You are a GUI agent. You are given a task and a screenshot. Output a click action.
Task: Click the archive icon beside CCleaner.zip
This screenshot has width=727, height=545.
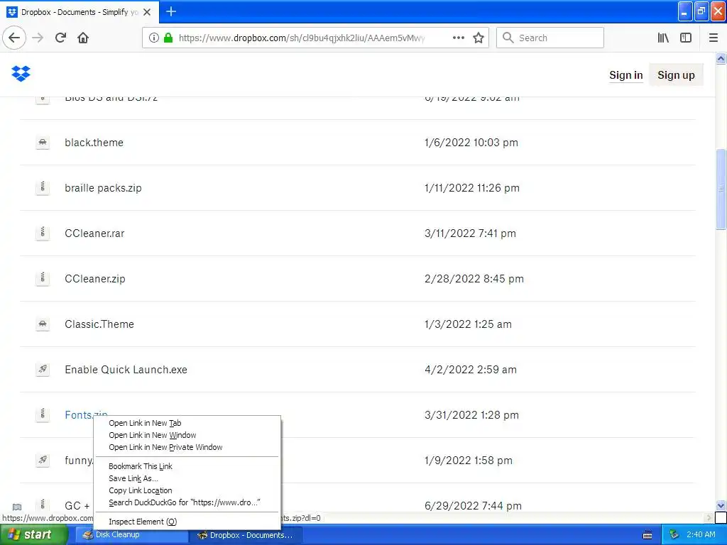(x=43, y=278)
